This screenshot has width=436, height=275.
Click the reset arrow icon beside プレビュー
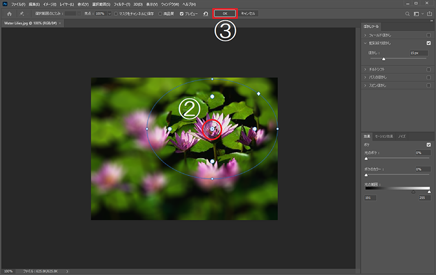click(205, 13)
